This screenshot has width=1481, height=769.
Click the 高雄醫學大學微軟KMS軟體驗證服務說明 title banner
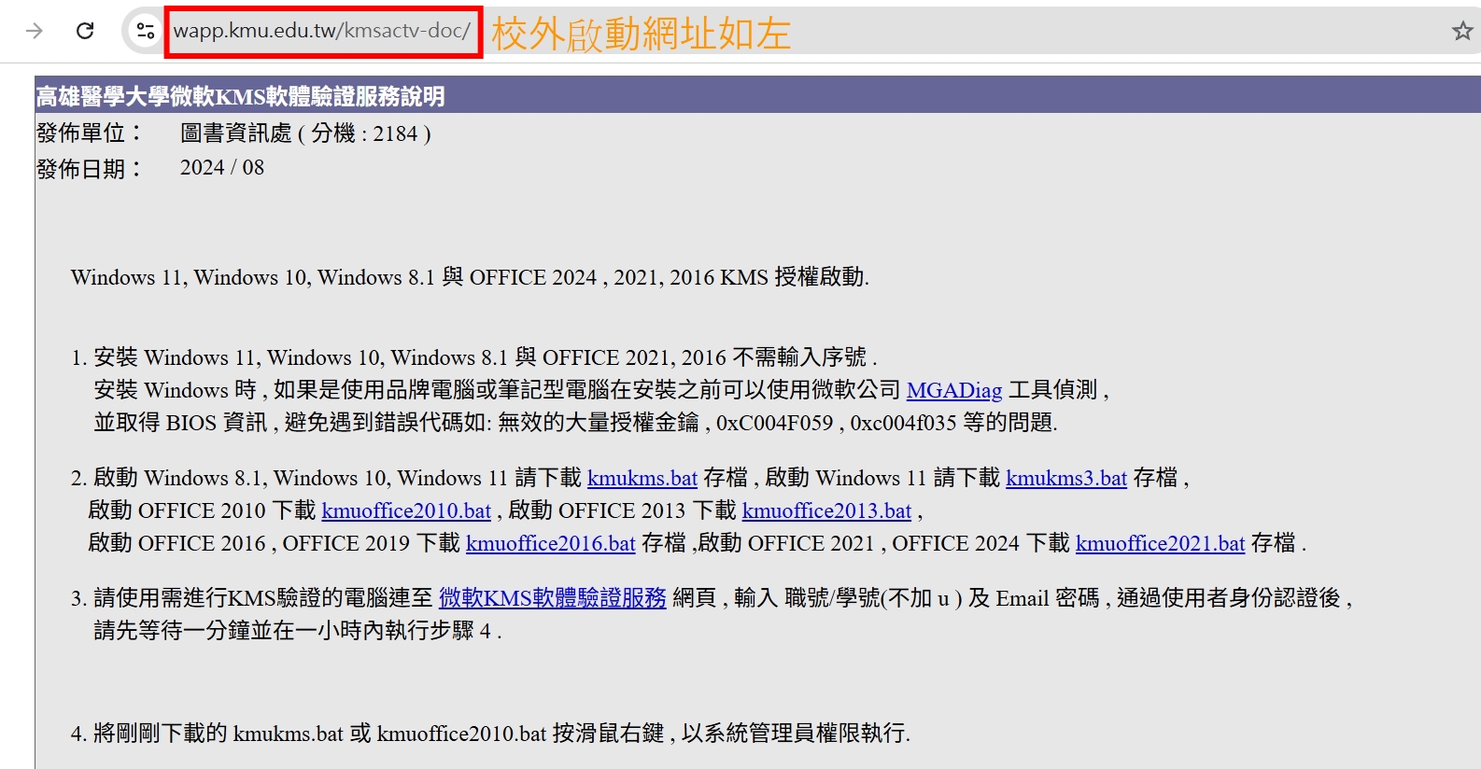[240, 96]
